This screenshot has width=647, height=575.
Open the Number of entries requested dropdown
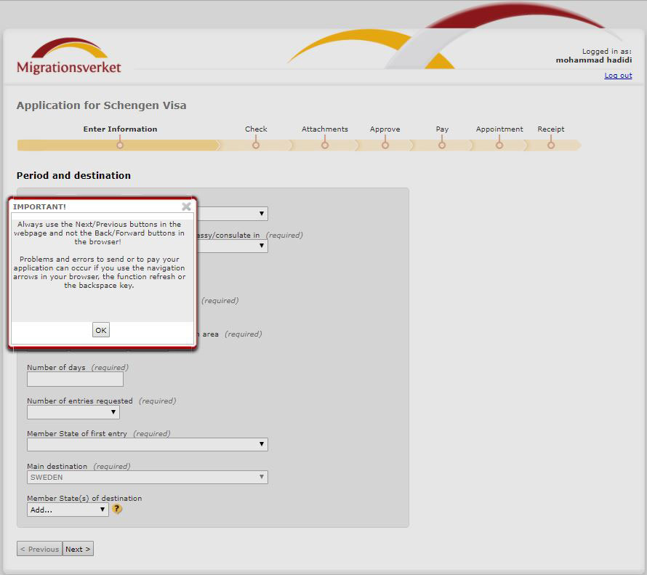point(73,412)
